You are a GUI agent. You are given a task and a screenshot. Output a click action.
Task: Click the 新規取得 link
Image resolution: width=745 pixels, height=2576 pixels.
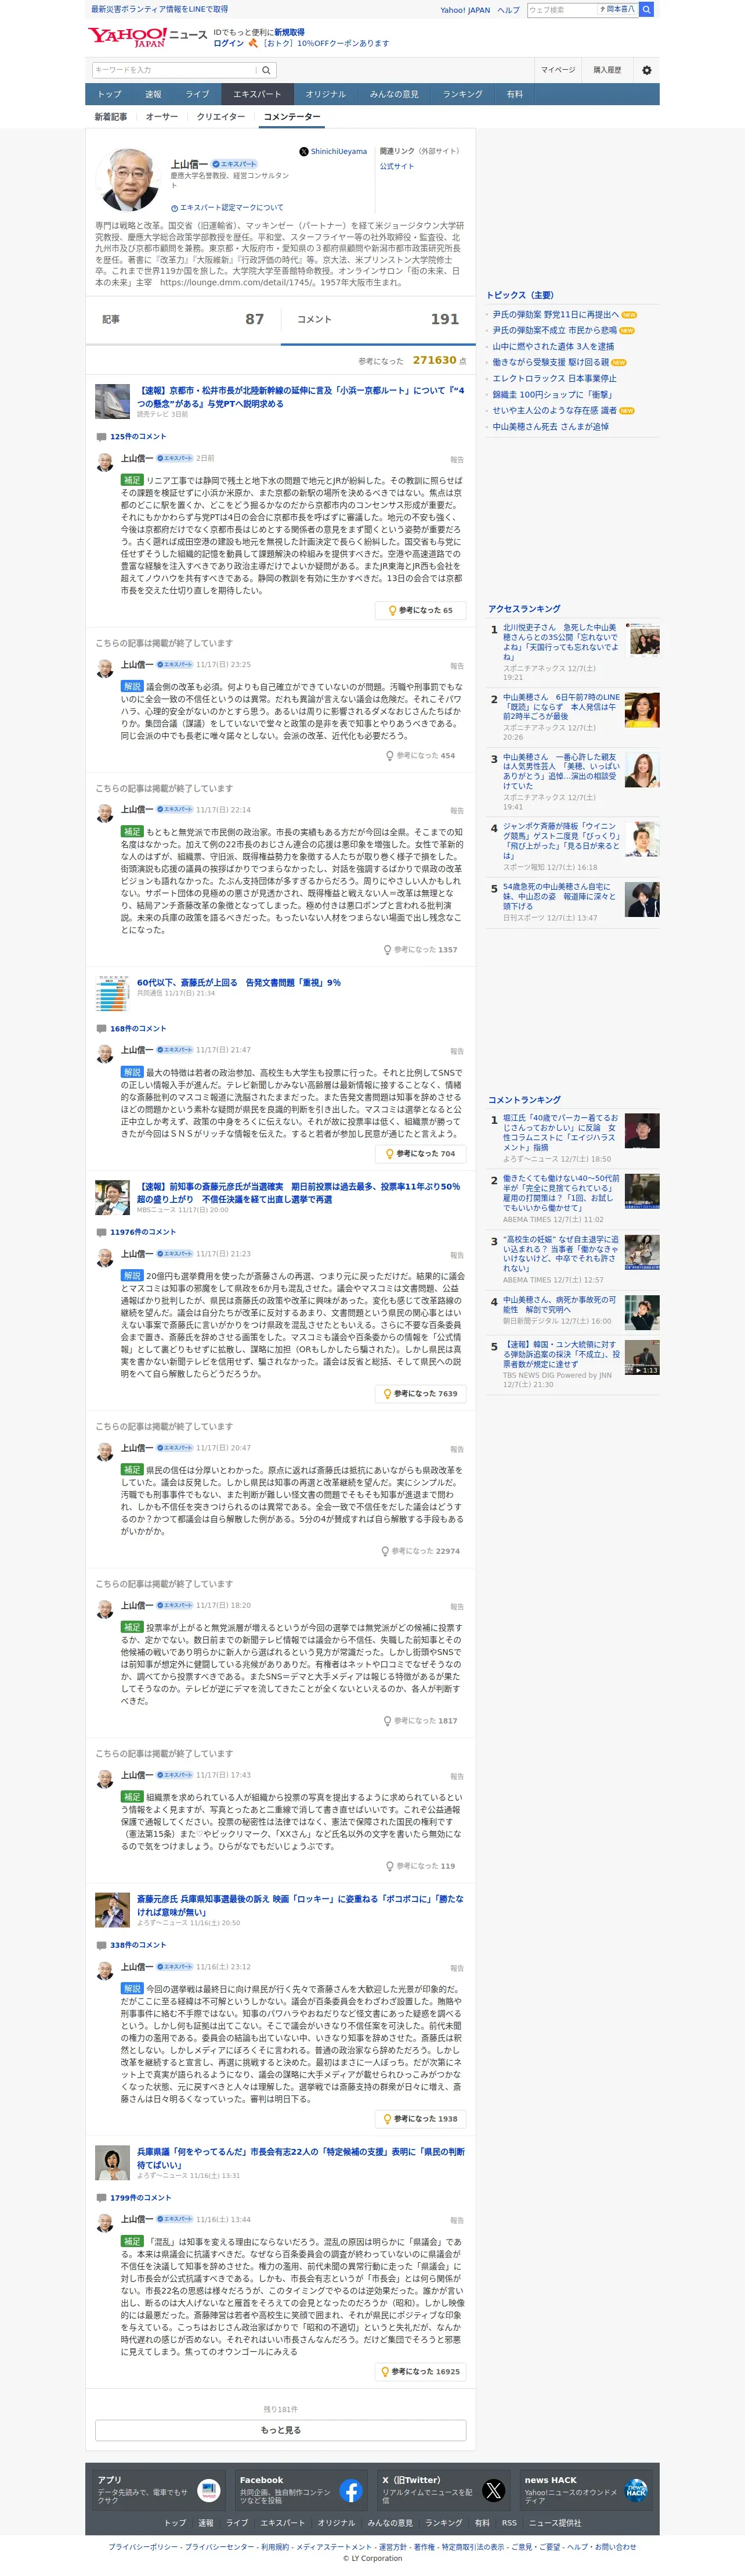290,32
